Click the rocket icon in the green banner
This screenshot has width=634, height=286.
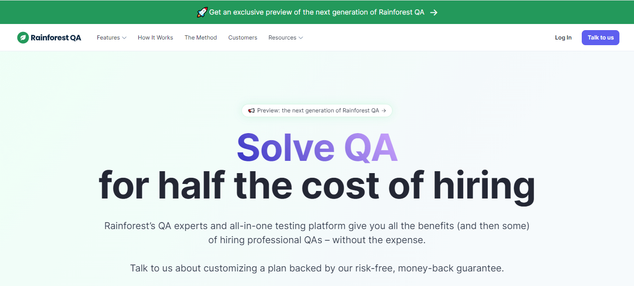[x=202, y=12]
